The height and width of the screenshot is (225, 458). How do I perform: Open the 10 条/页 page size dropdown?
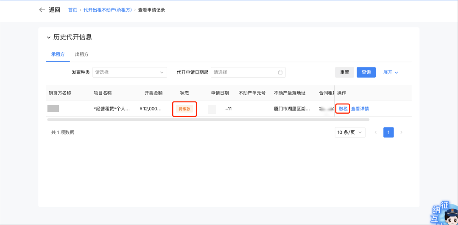click(350, 132)
